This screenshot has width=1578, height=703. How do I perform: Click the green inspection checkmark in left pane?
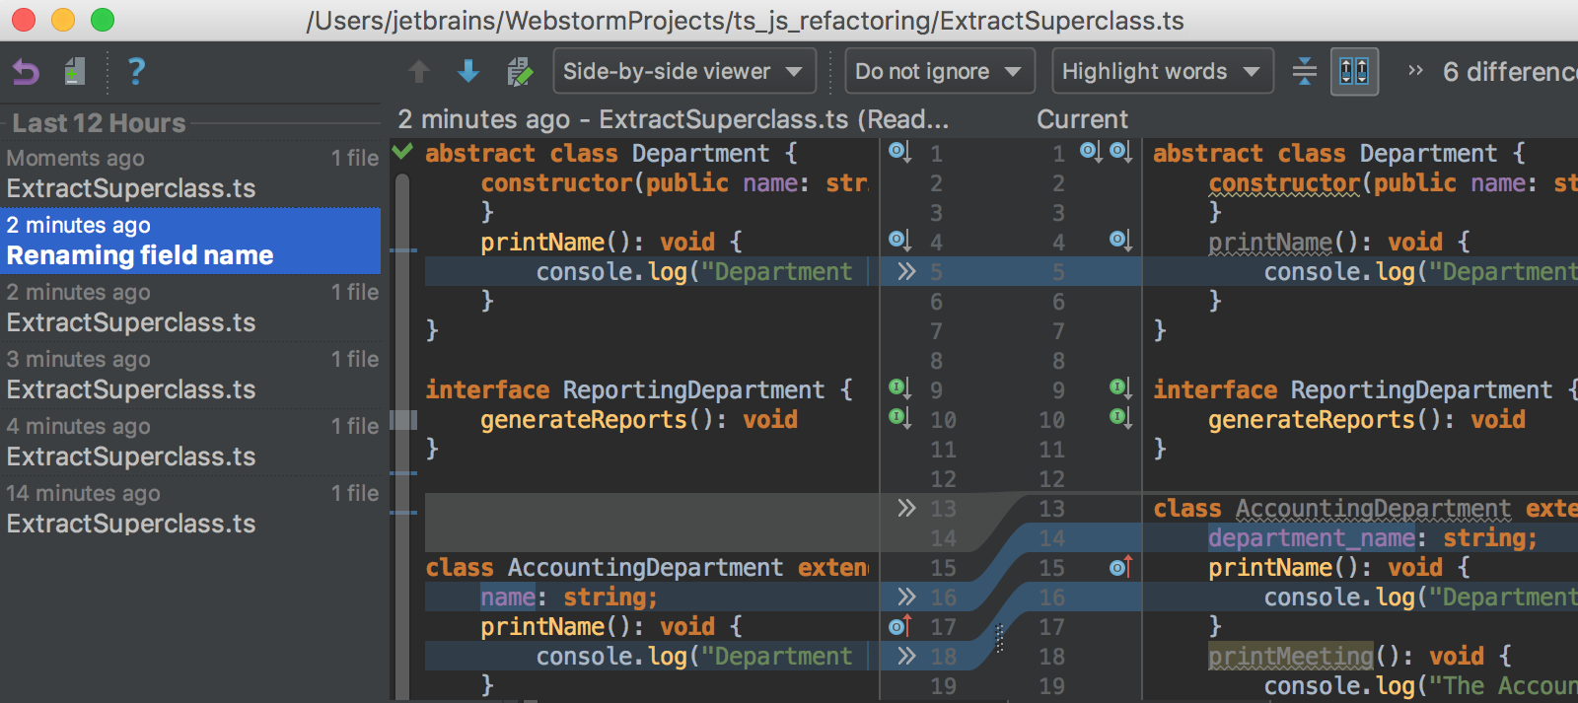point(402,152)
